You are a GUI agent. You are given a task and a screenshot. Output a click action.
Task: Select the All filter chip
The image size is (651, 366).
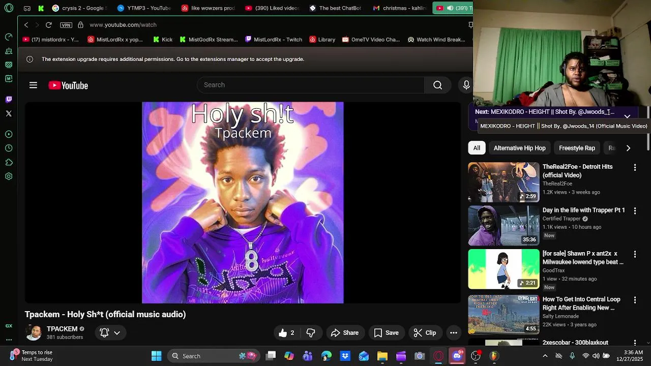(x=477, y=148)
